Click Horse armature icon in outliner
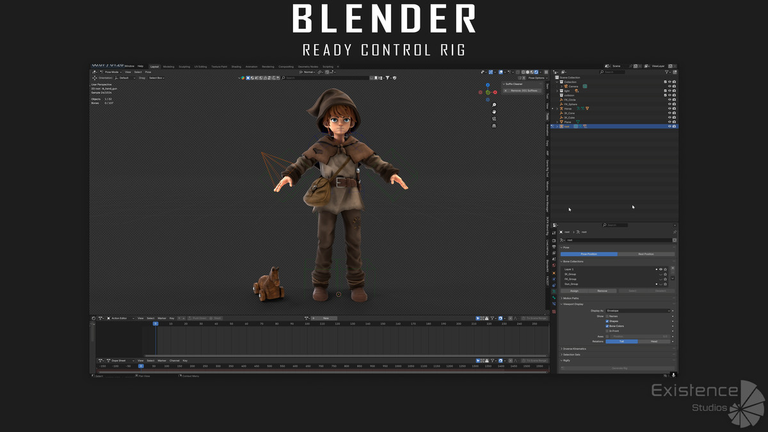768x432 pixels. pyautogui.click(x=561, y=109)
